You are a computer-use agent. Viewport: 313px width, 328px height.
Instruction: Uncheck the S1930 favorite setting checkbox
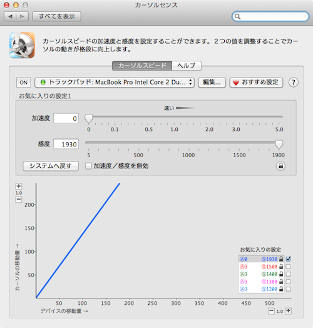click(x=288, y=259)
